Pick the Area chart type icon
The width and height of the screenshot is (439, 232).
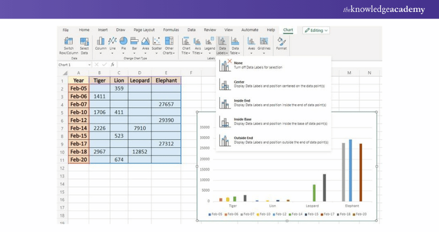[146, 41]
